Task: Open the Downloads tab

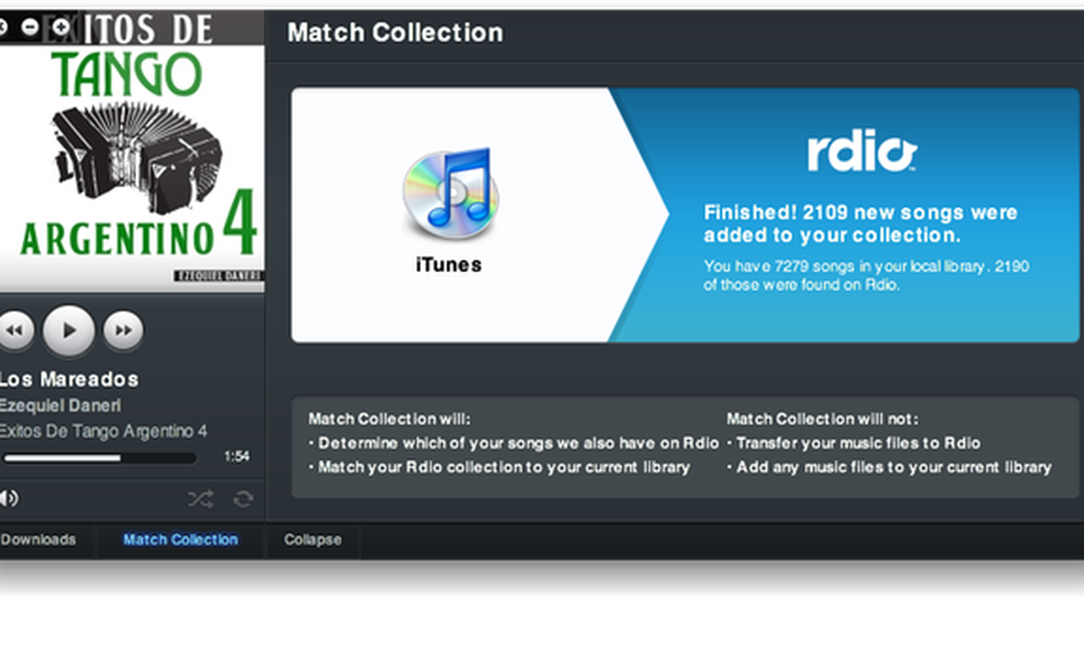Action: (39, 540)
